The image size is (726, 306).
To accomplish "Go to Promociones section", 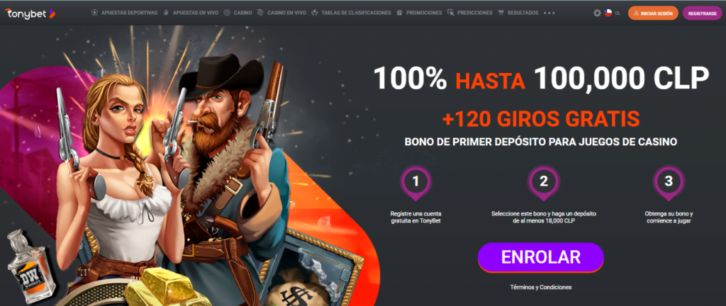I will pos(424,13).
